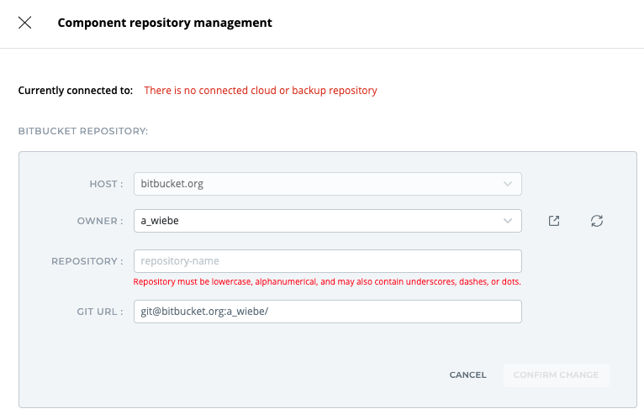This screenshot has width=644, height=414.
Task: Click the Bitbucket Repository section heading
Action: (x=83, y=131)
